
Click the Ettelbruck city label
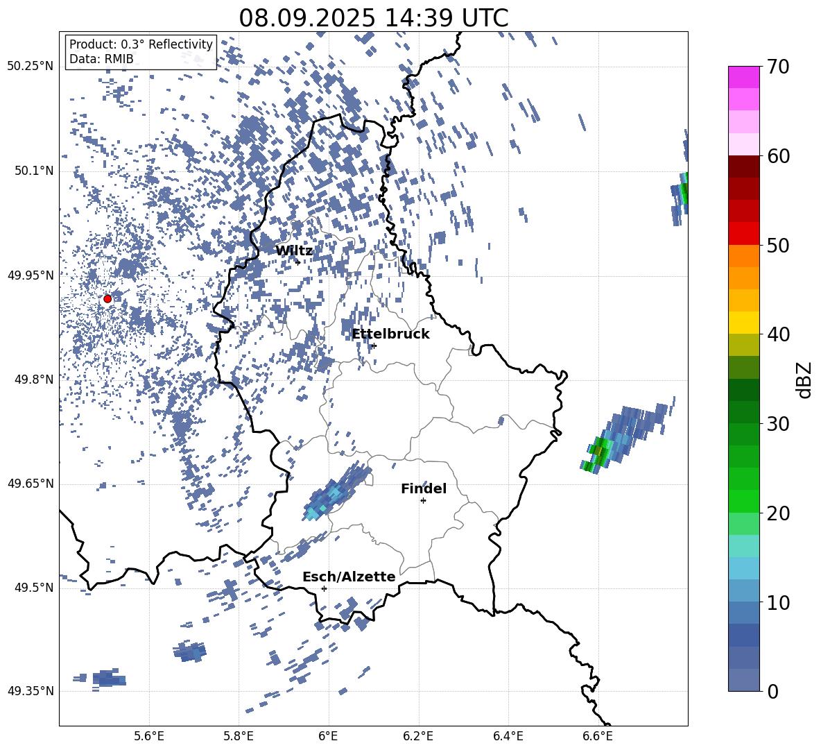(x=390, y=334)
